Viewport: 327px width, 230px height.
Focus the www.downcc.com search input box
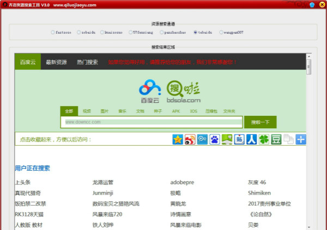(x=152, y=122)
